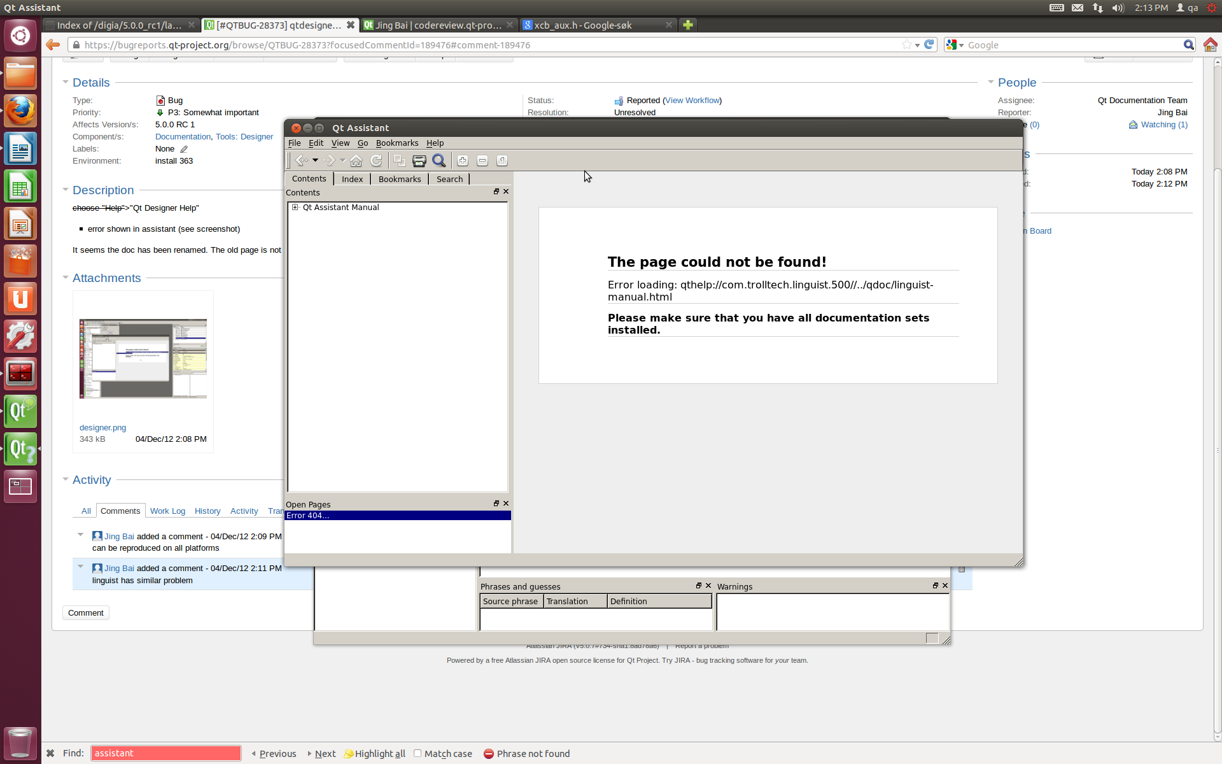Viewport: 1222px width, 764px height.
Task: Open the Bookmarks menu
Action: pyautogui.click(x=397, y=143)
